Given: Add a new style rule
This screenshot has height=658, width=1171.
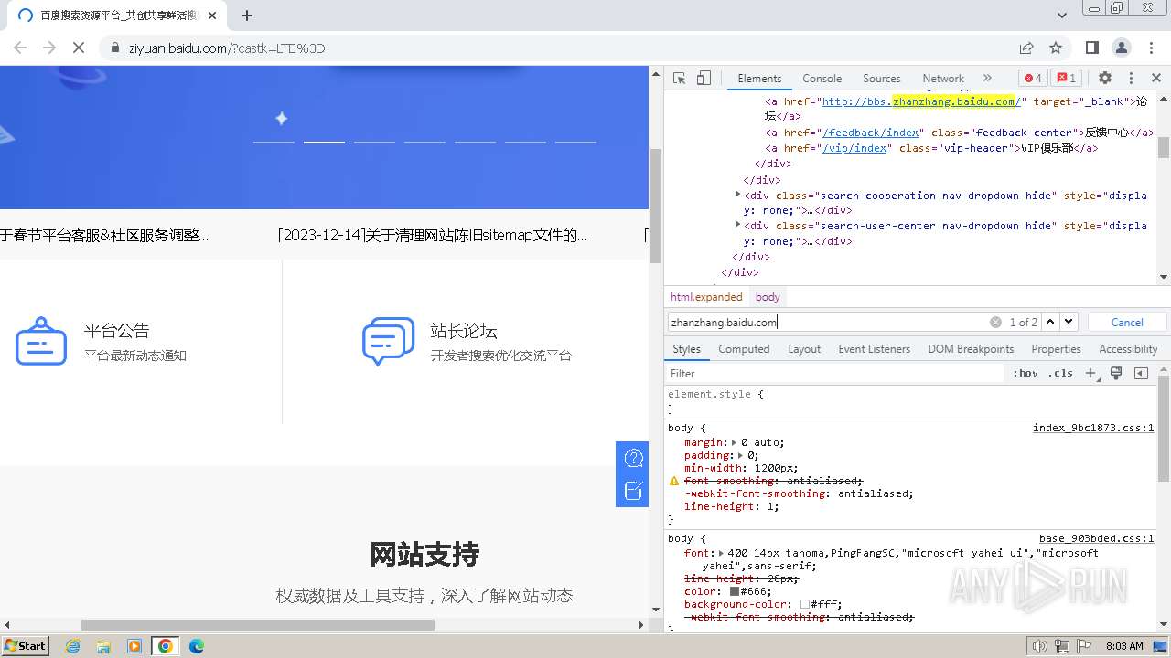Looking at the screenshot, I should point(1090,373).
